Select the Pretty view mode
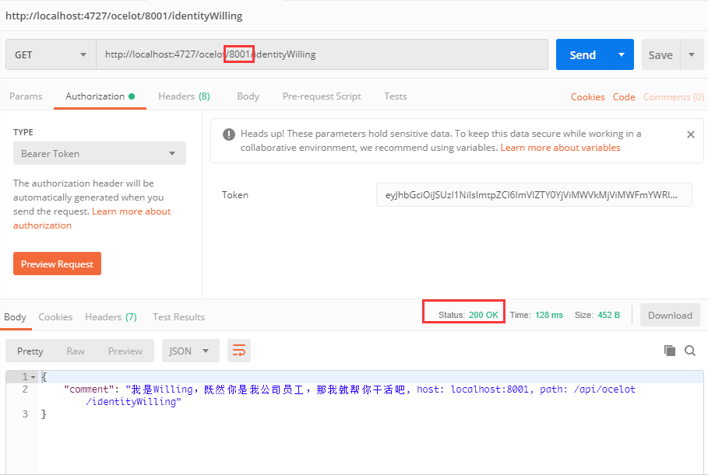The height and width of the screenshot is (475, 708). pyautogui.click(x=30, y=351)
